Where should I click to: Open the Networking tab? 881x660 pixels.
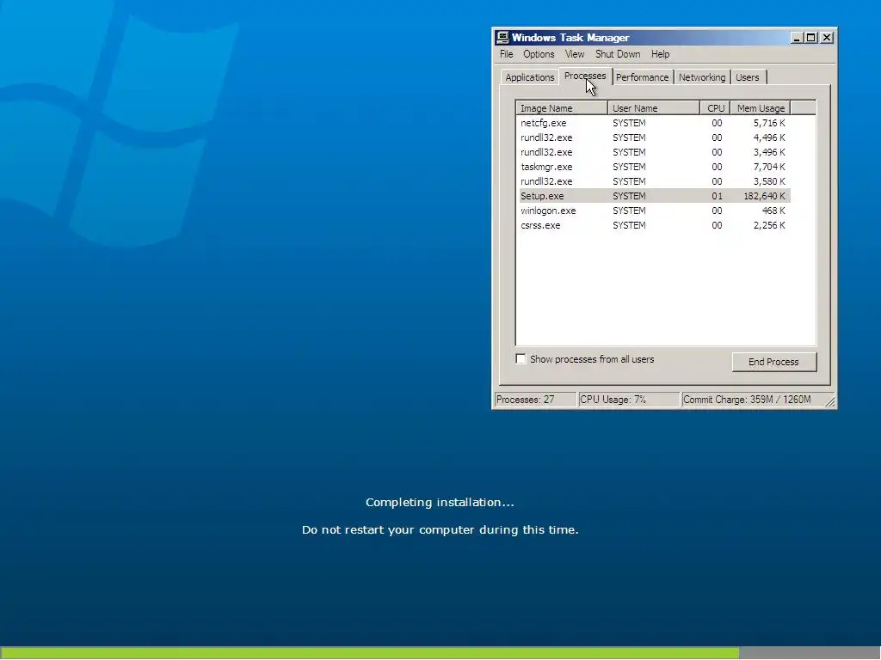coord(702,77)
